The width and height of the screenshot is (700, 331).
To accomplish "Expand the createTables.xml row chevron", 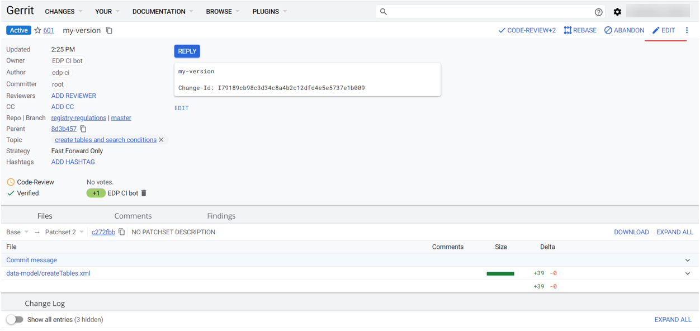I will (688, 273).
